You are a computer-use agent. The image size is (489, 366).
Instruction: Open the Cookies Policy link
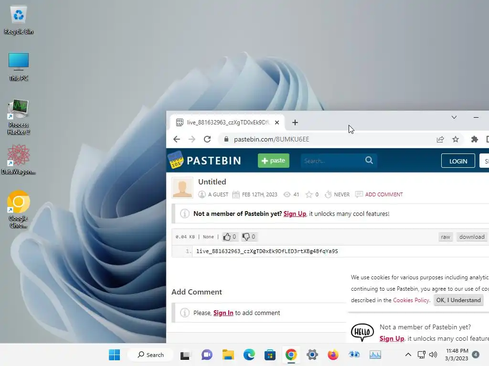point(411,300)
